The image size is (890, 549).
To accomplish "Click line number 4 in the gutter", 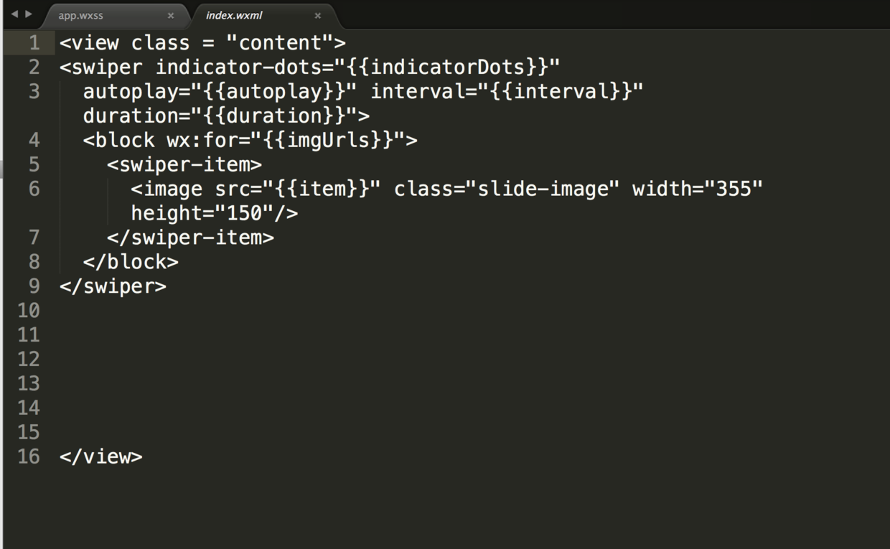I will (x=34, y=140).
